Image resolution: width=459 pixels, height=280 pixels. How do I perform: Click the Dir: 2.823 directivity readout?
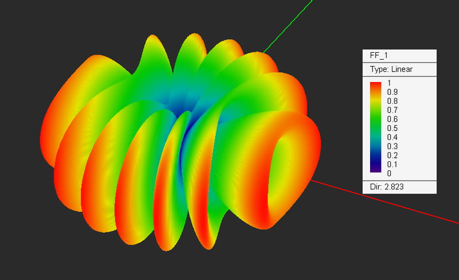point(387,187)
